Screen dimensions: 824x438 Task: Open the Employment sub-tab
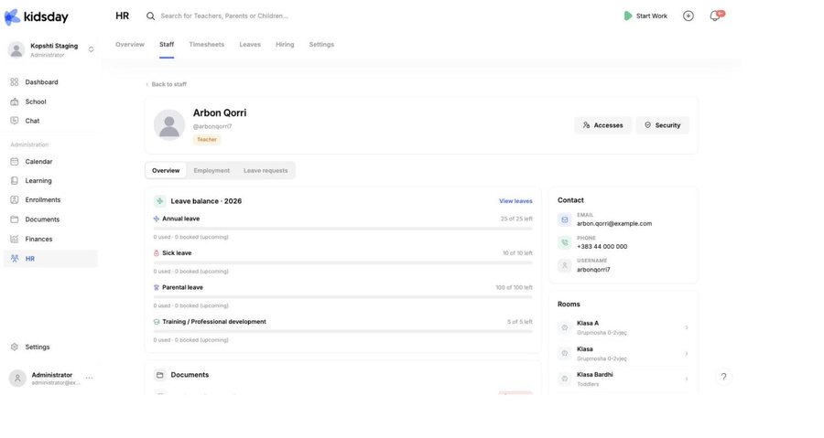tap(211, 170)
